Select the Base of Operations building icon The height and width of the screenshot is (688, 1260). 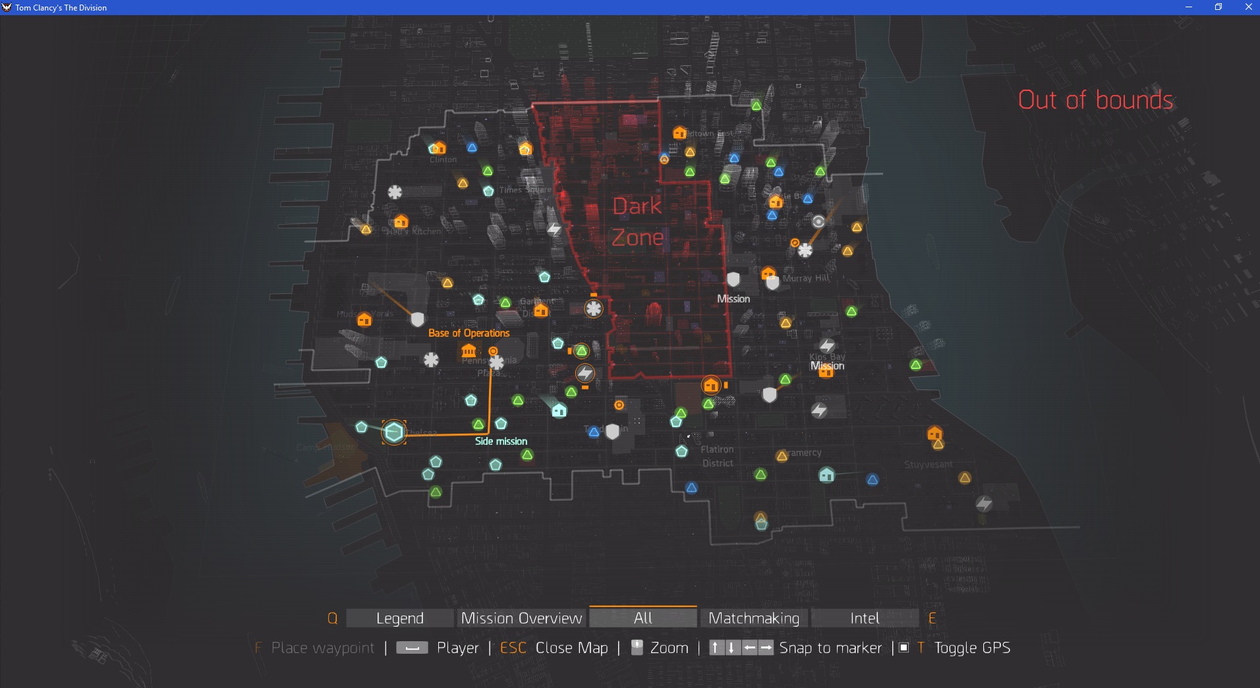(x=469, y=351)
